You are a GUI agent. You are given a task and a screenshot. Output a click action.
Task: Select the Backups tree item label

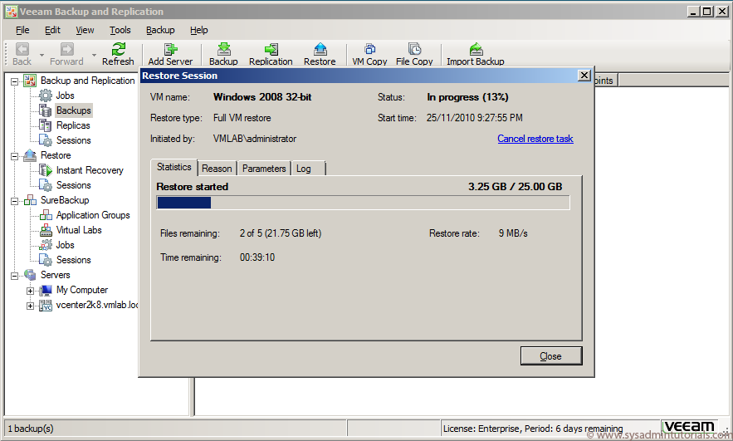coord(74,110)
